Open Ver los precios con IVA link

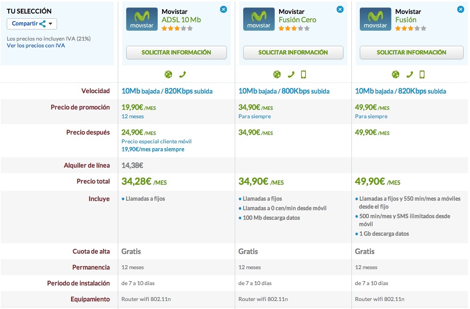coord(36,45)
